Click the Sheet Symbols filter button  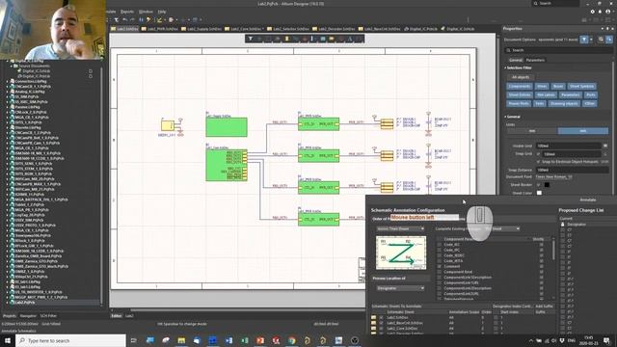click(x=581, y=86)
